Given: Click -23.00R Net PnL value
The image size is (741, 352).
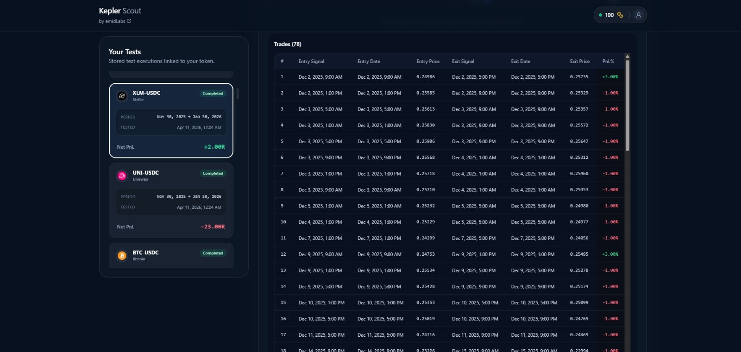Looking at the screenshot, I should tap(213, 227).
